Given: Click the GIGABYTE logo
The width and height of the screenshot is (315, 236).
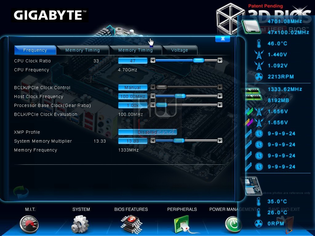Looking at the screenshot, I should tap(50, 15).
